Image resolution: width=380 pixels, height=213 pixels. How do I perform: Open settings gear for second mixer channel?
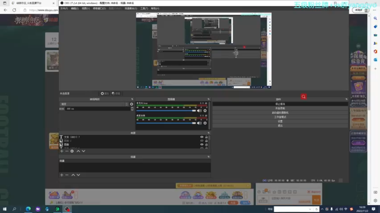[205, 123]
